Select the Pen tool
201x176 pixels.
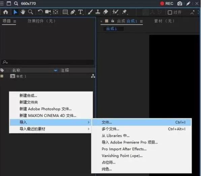tap(73, 12)
